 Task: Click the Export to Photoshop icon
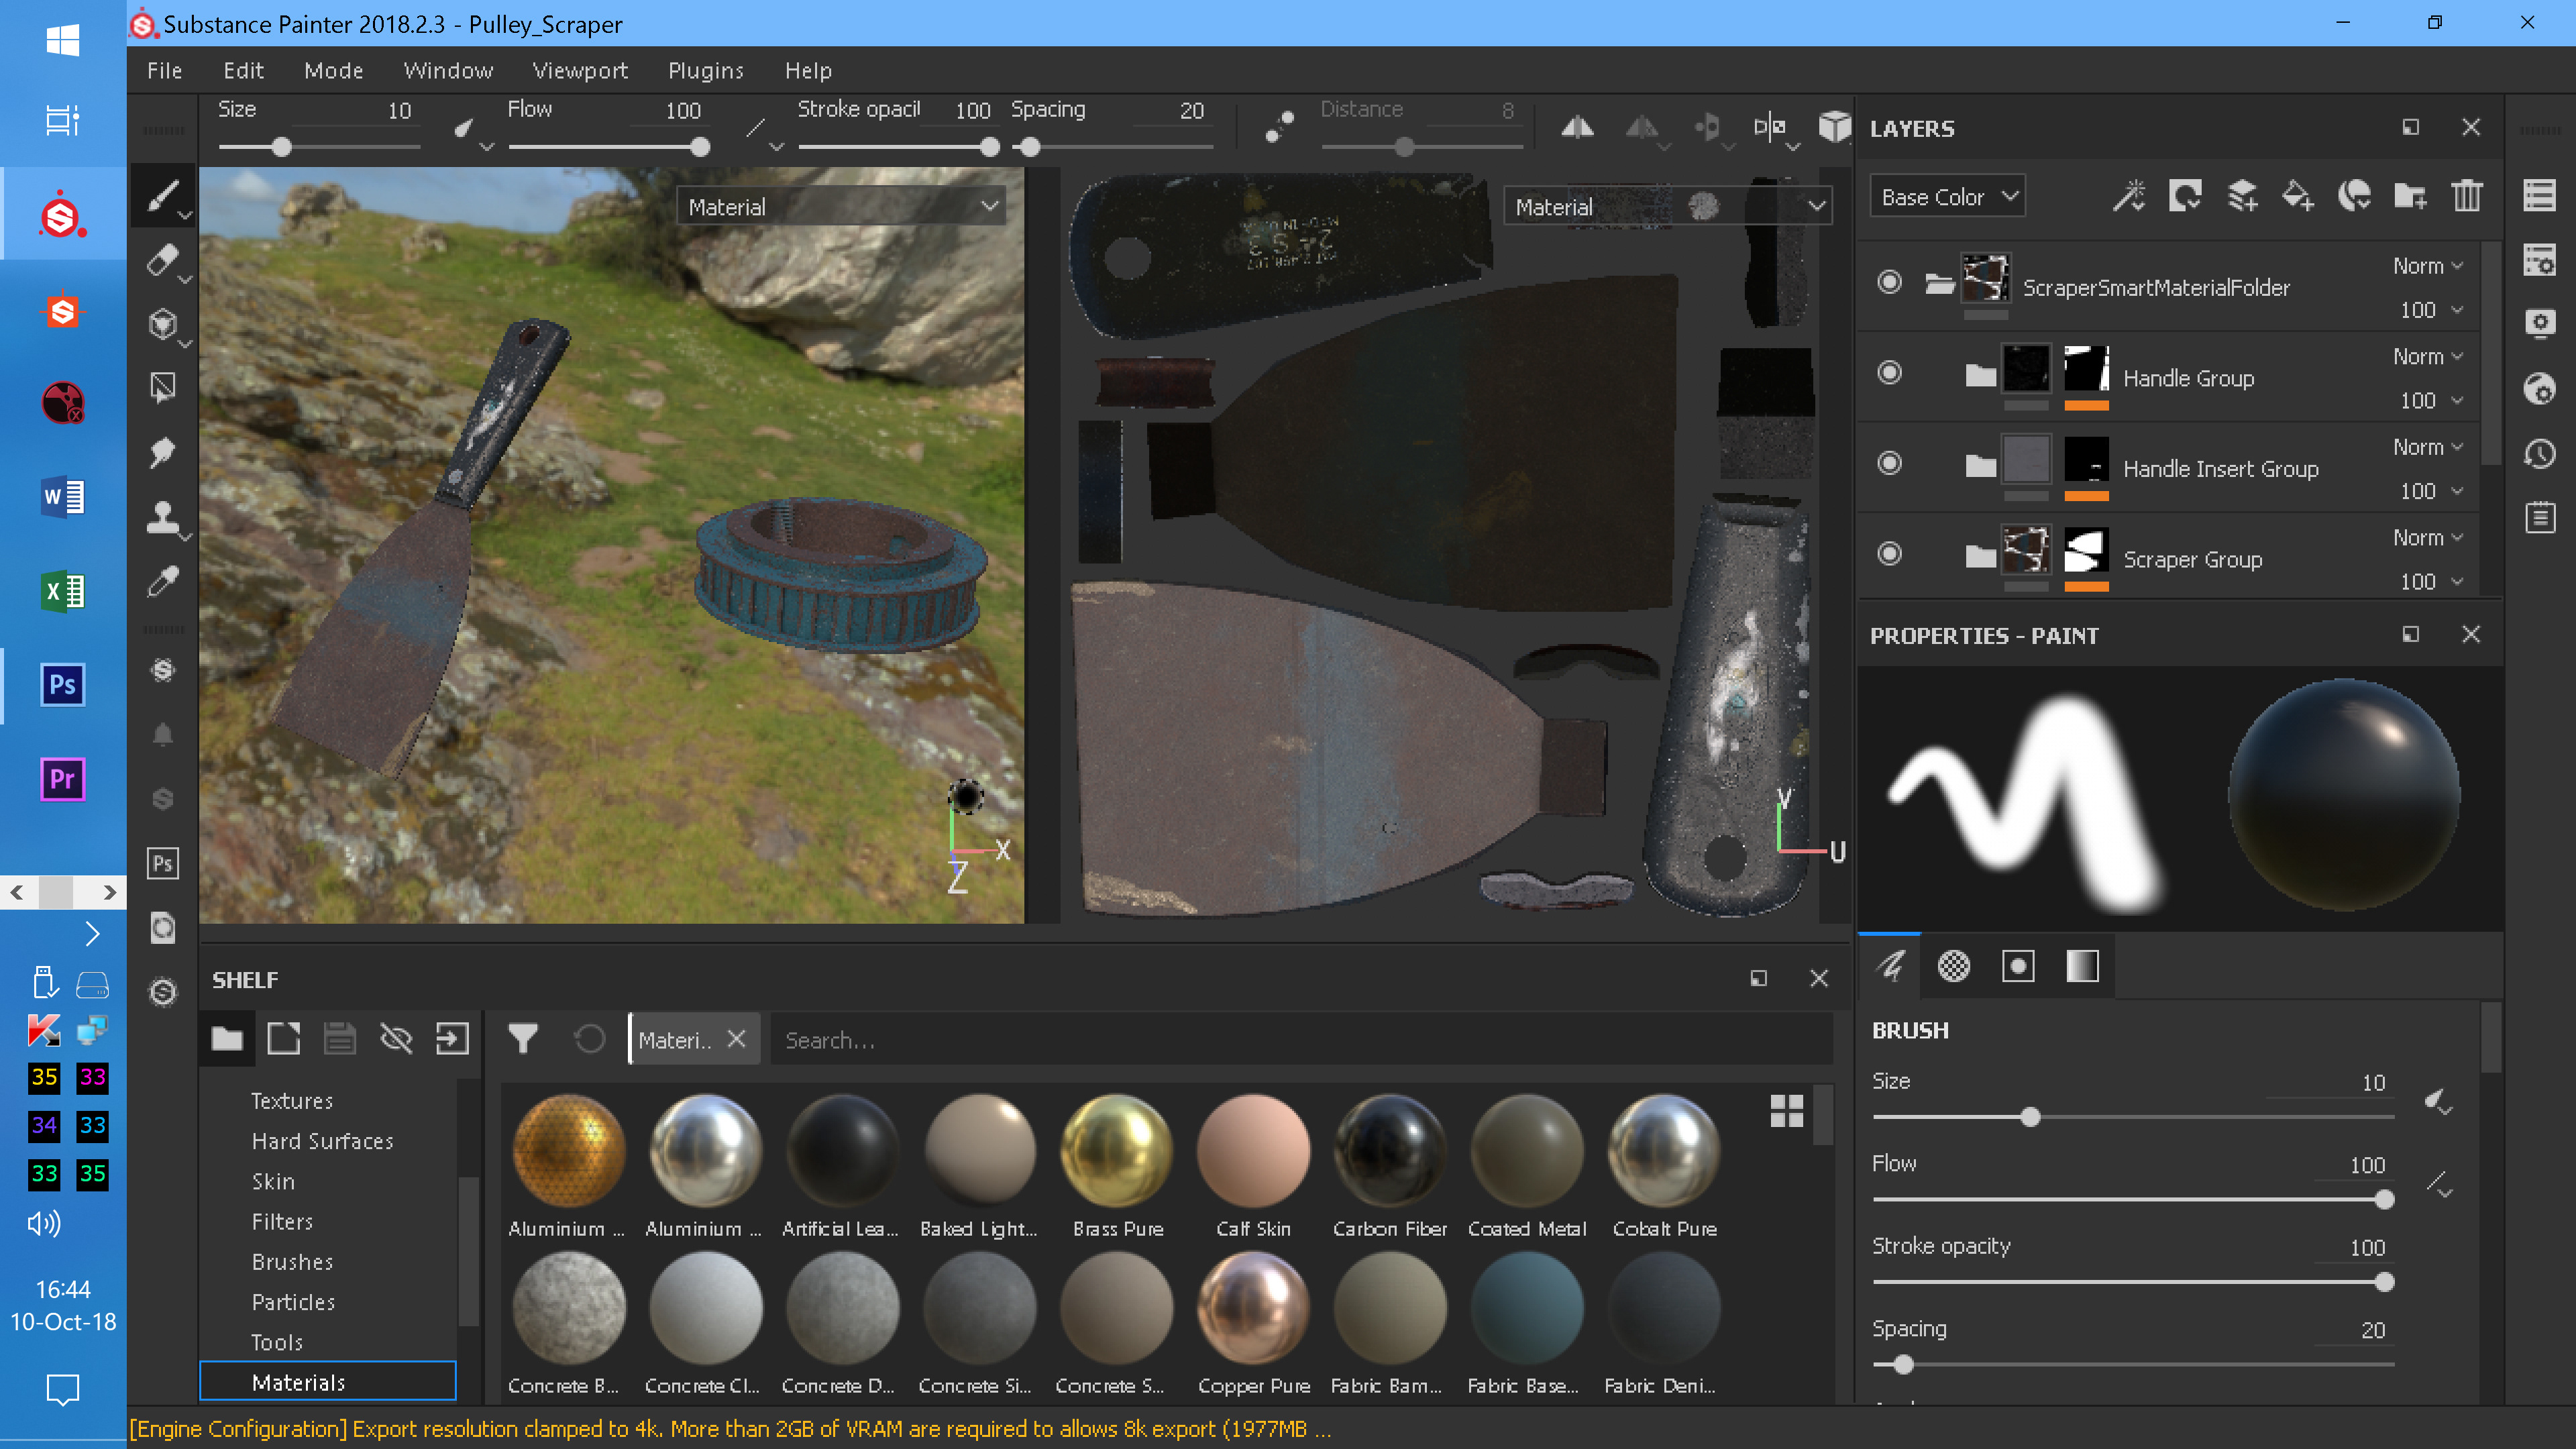coord(163,863)
